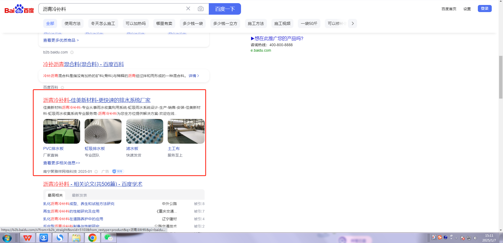
Task: Open the blue monitor shield taskbar app
Action: (x=44, y=238)
